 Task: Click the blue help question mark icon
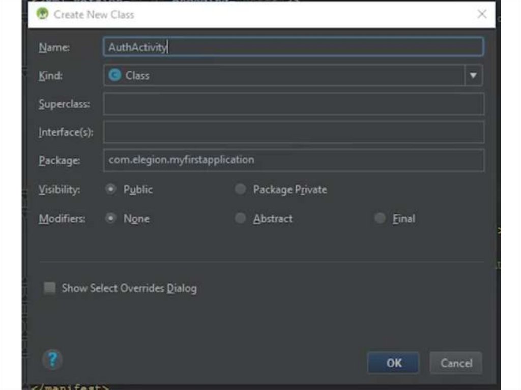(x=52, y=359)
